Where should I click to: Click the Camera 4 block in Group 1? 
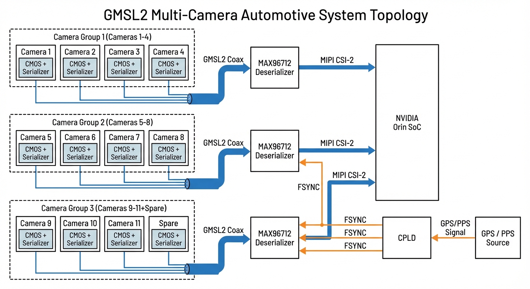(168, 62)
